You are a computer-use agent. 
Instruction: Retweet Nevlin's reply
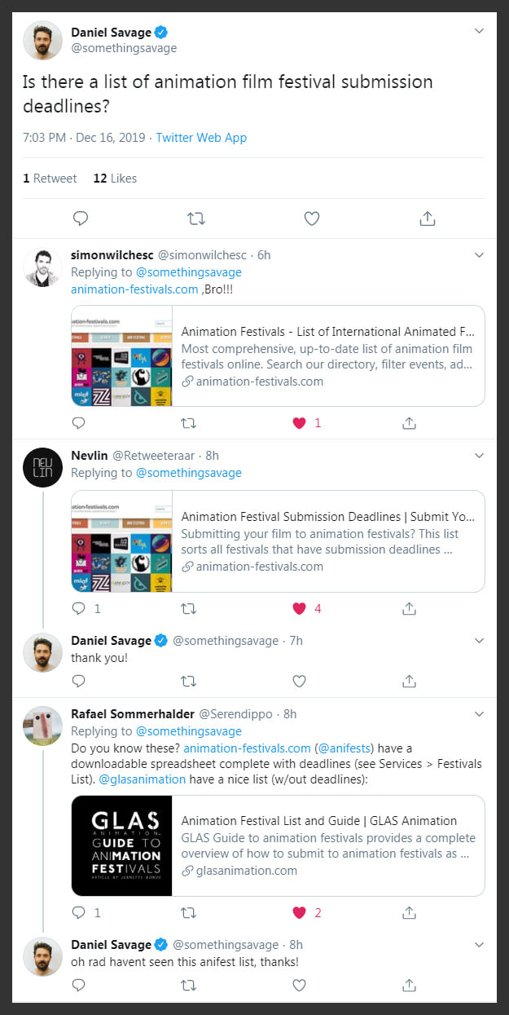(188, 608)
